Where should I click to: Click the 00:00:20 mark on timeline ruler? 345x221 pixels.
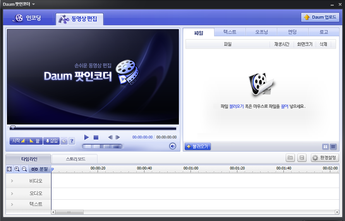click(x=98, y=168)
